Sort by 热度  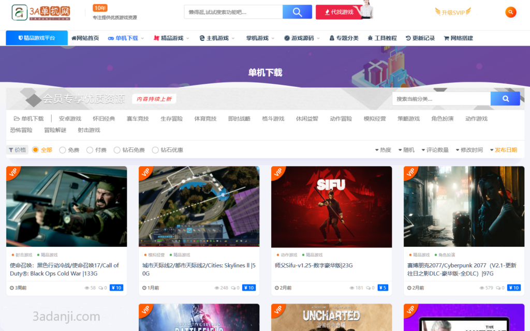click(383, 150)
